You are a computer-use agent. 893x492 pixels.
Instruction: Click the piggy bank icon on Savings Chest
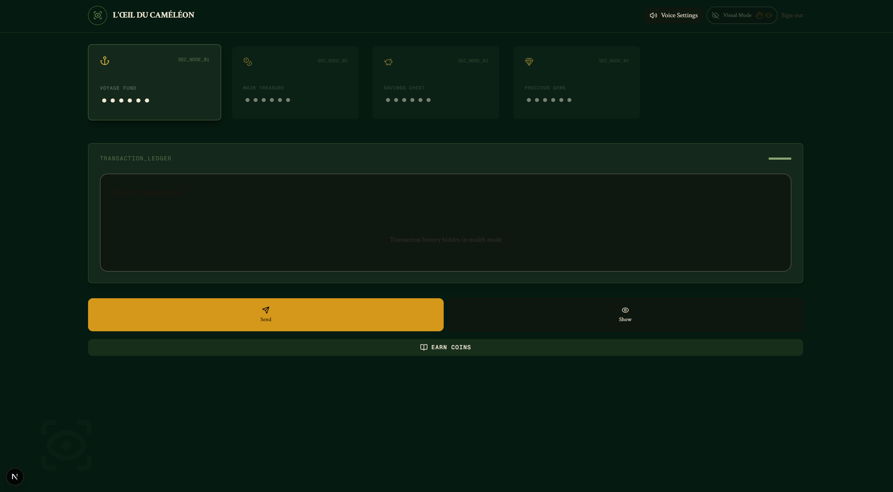point(388,62)
